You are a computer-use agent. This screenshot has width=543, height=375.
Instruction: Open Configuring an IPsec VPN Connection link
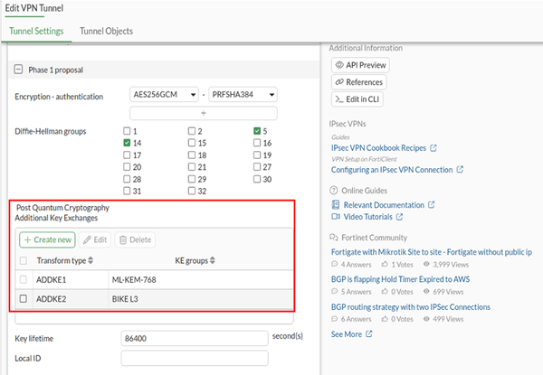tap(392, 169)
